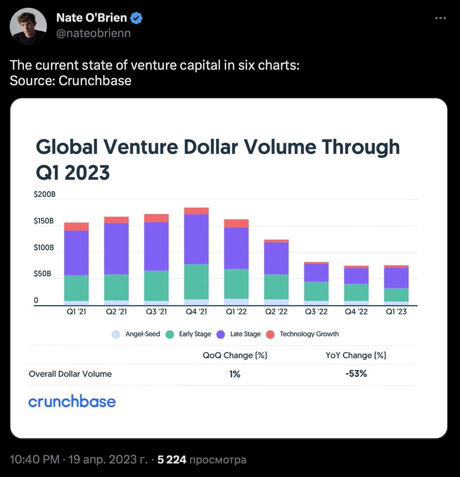This screenshot has width=460, height=477.
Task: Click the @nateobrienn handle
Action: [93, 34]
